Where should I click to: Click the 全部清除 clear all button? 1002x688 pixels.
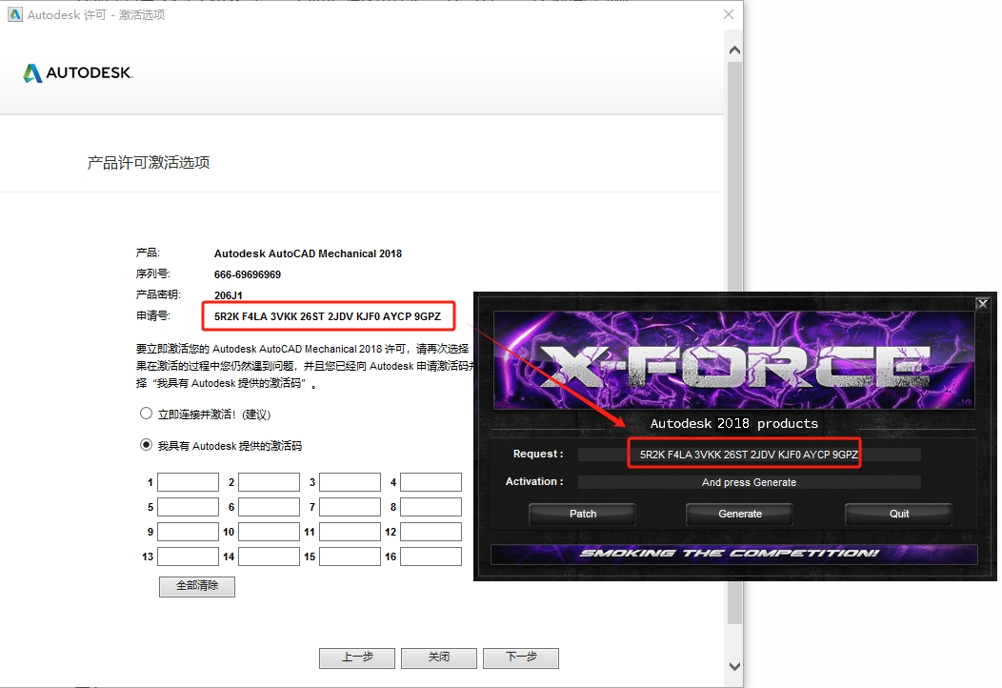pos(197,586)
